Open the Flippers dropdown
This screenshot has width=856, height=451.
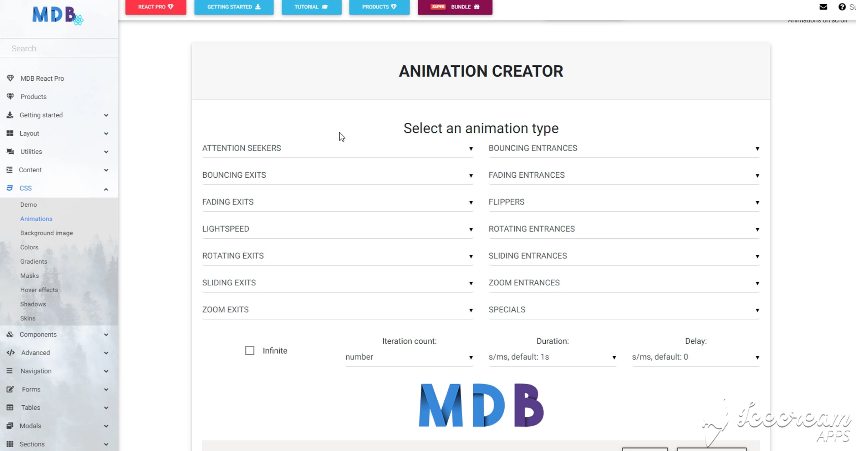coord(624,202)
